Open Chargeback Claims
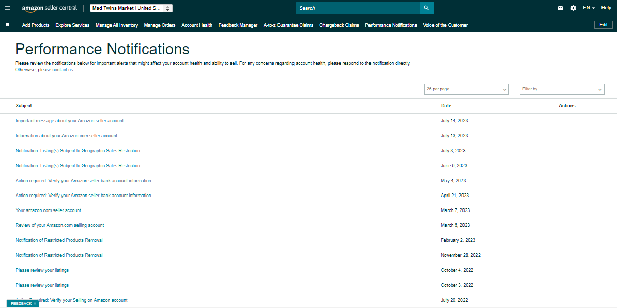This screenshot has height=308, width=617. (x=339, y=25)
